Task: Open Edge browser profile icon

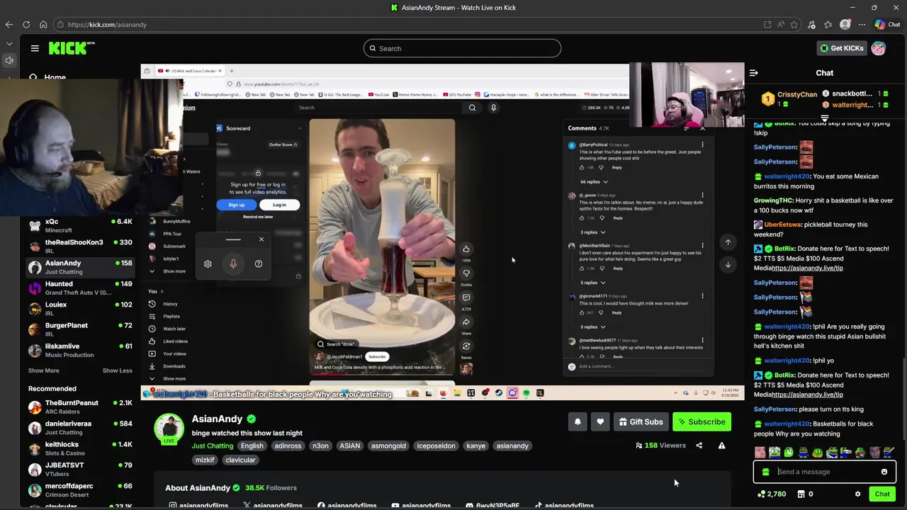Action: (x=845, y=25)
